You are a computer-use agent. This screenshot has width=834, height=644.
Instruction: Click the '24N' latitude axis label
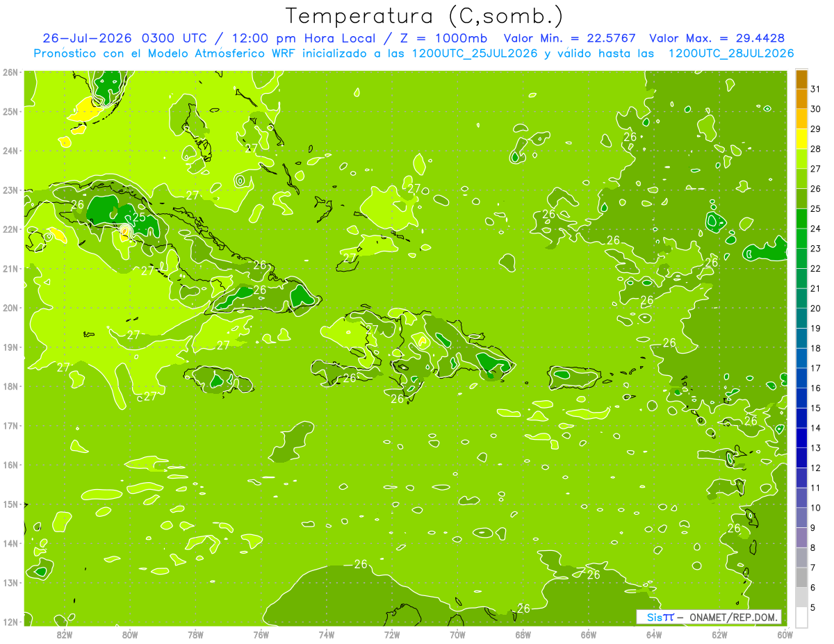pyautogui.click(x=10, y=151)
